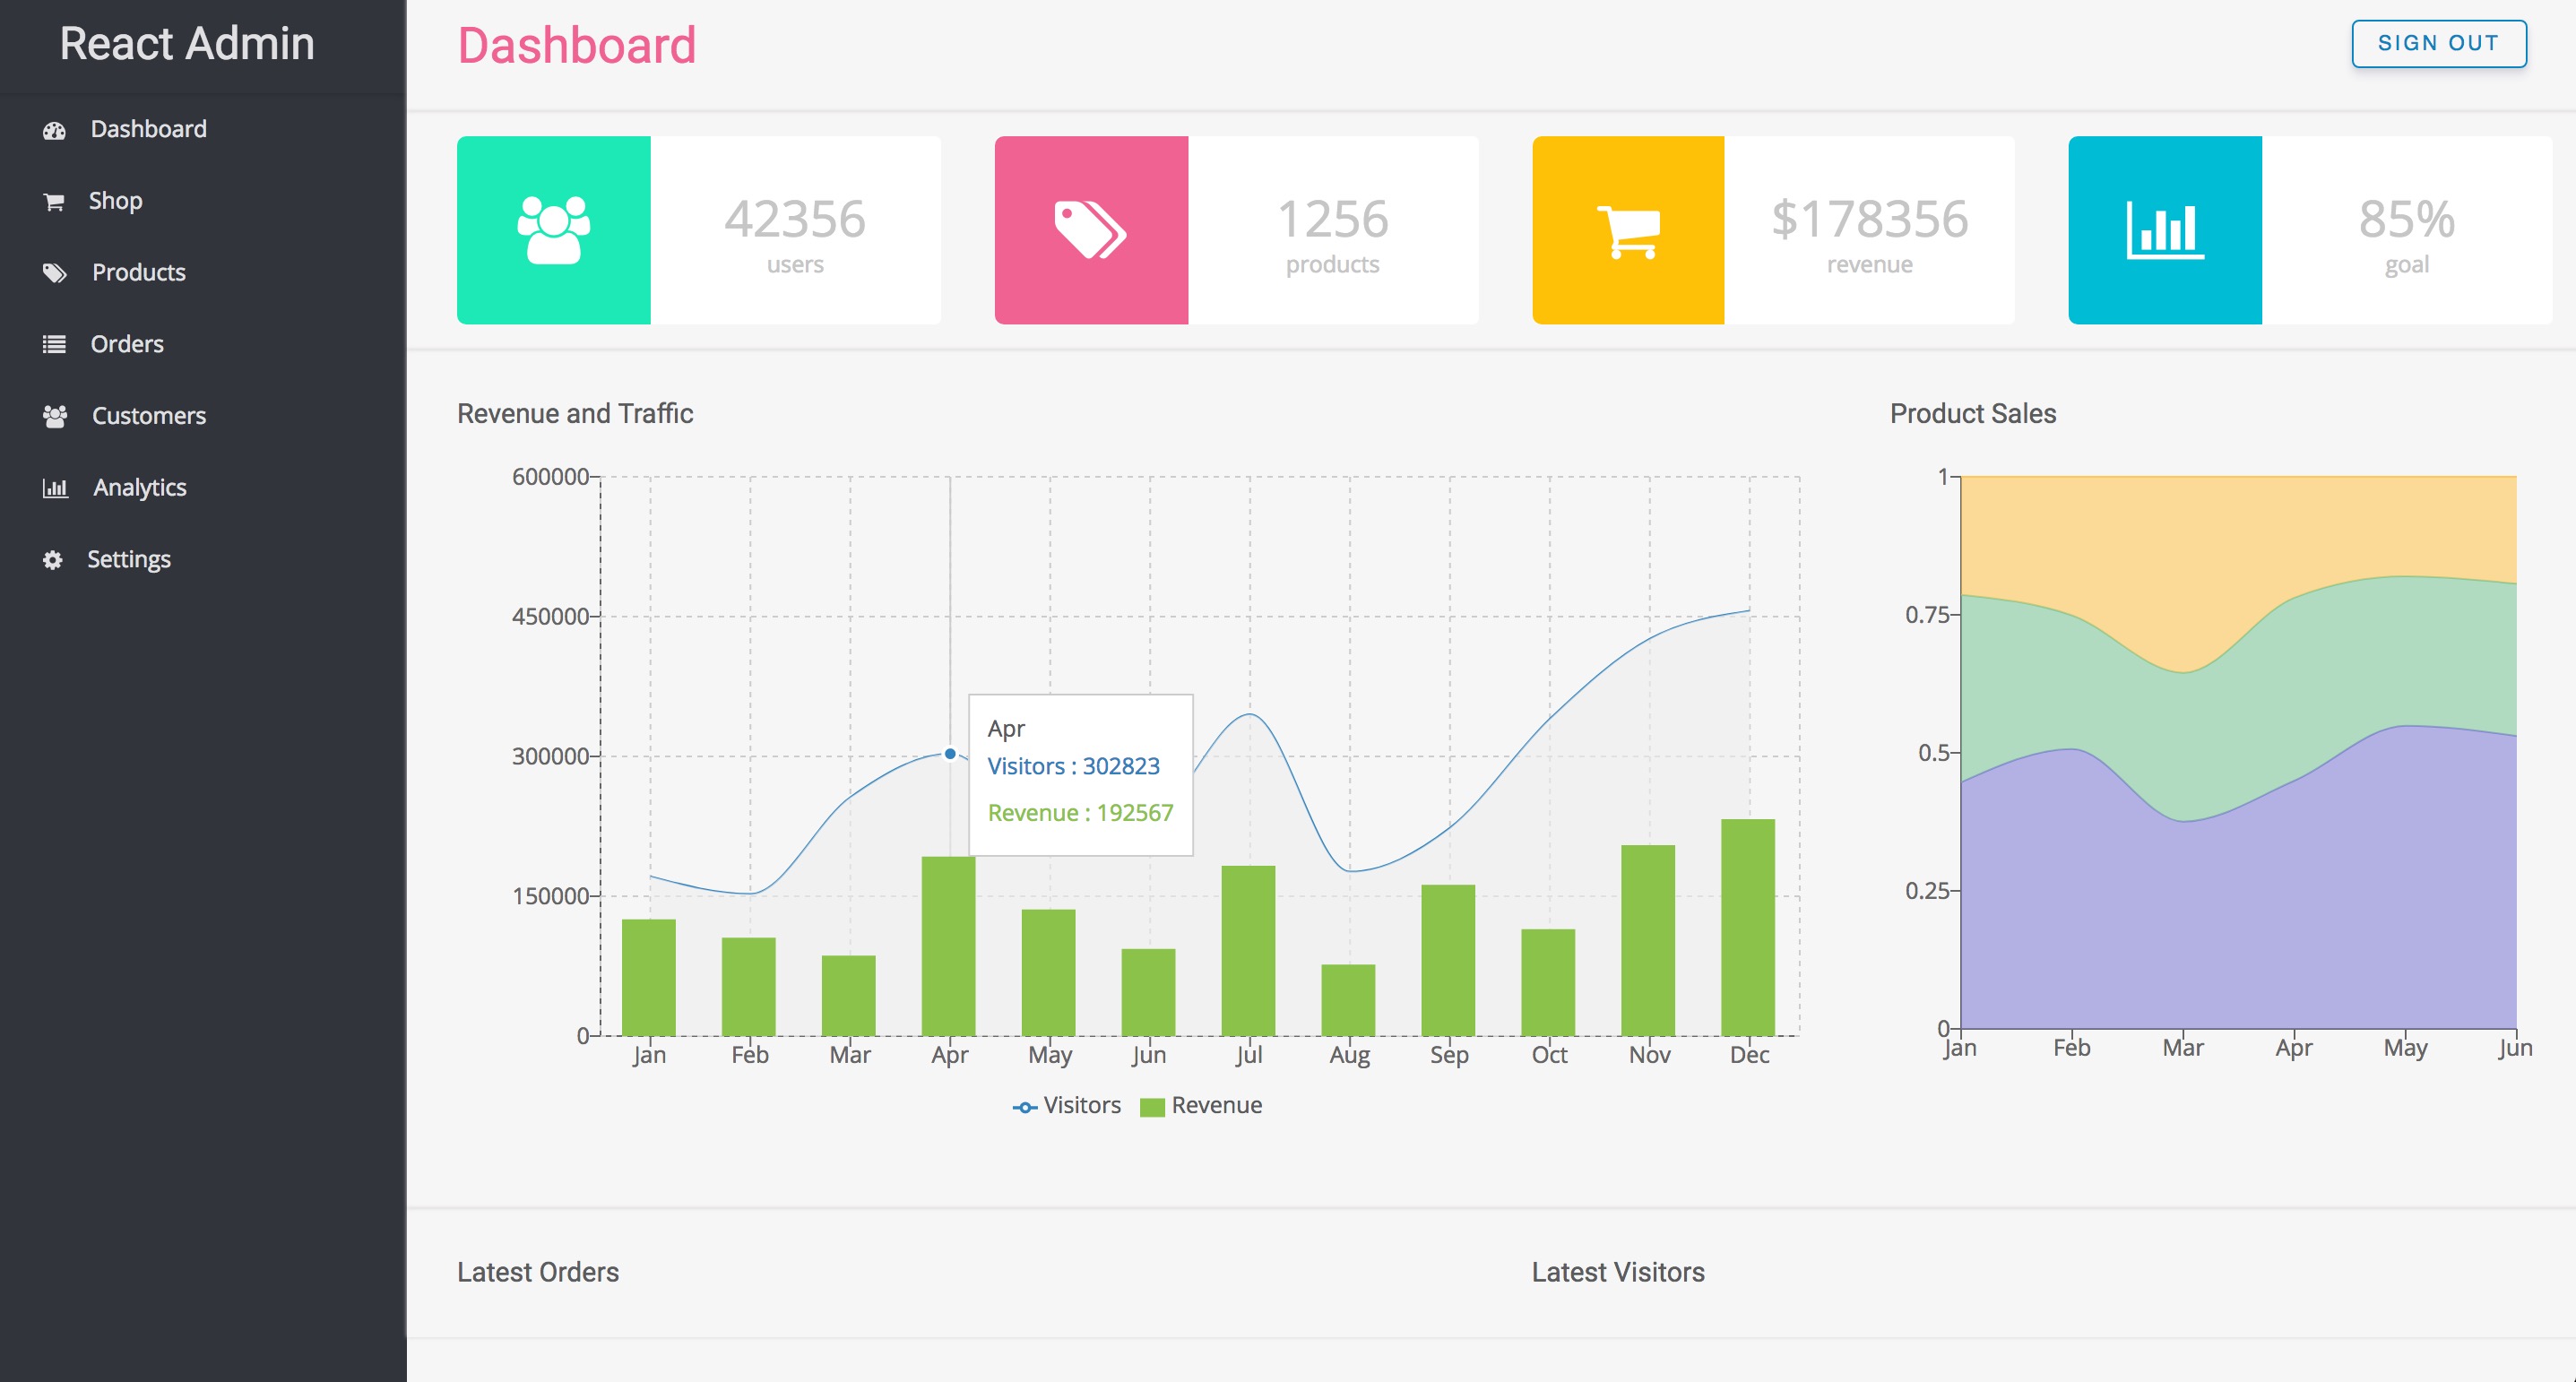Click the yellow revenue cart icon tile
This screenshot has width=2576, height=1382.
click(x=1628, y=230)
